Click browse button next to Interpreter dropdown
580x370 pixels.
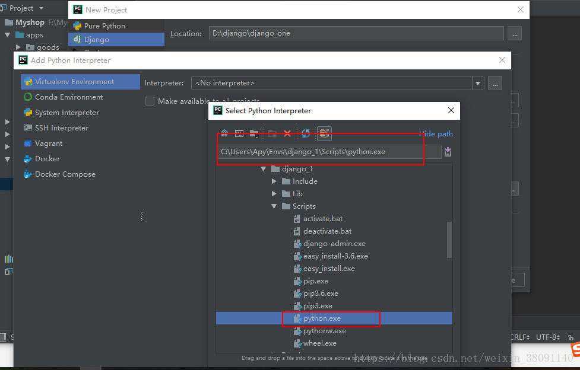(495, 83)
